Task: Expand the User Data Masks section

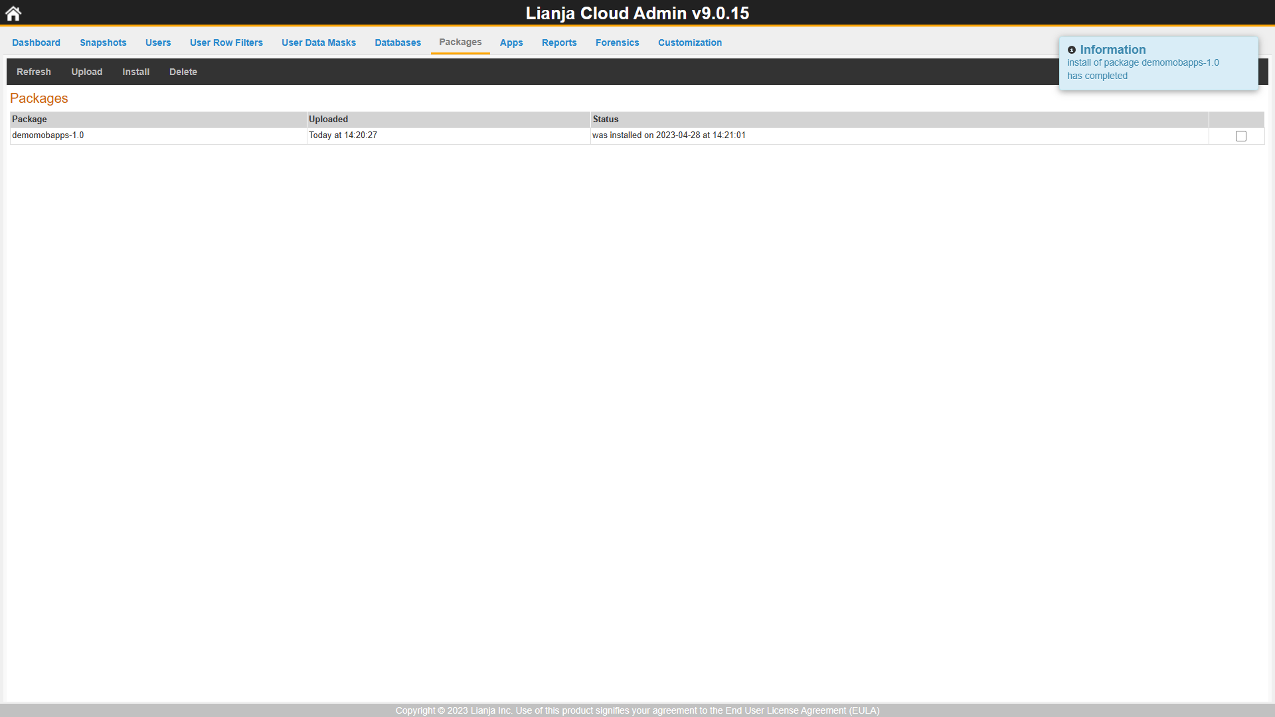Action: click(x=318, y=42)
